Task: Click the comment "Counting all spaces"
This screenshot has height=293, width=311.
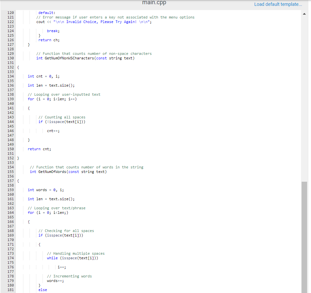Action: tap(61, 117)
